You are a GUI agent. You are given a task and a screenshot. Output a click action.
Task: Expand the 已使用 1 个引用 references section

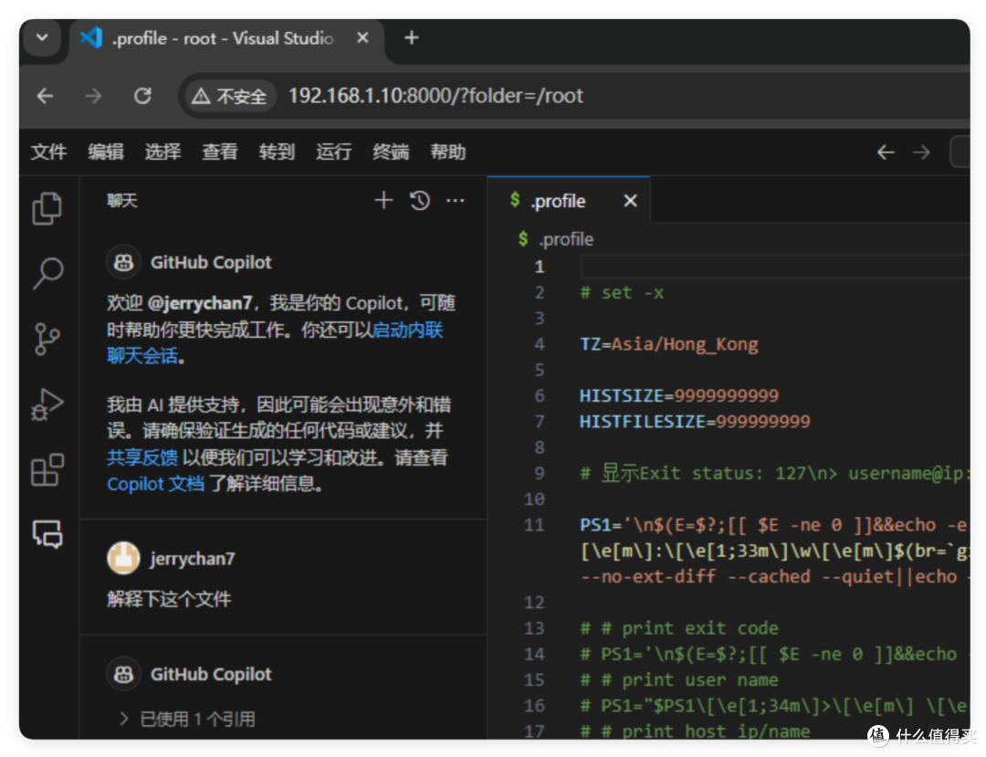[187, 719]
